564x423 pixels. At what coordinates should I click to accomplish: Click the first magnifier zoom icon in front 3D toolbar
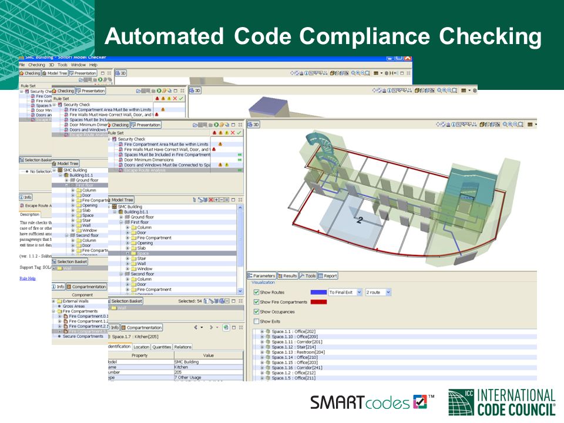point(506,125)
